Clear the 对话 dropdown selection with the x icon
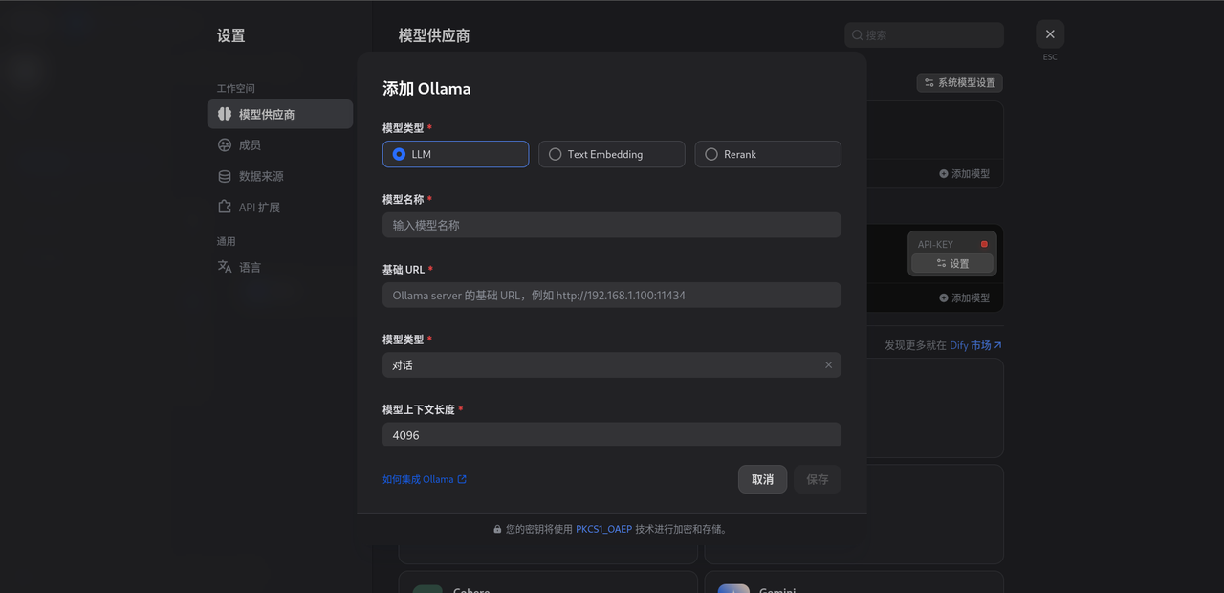The width and height of the screenshot is (1224, 593). (x=828, y=365)
